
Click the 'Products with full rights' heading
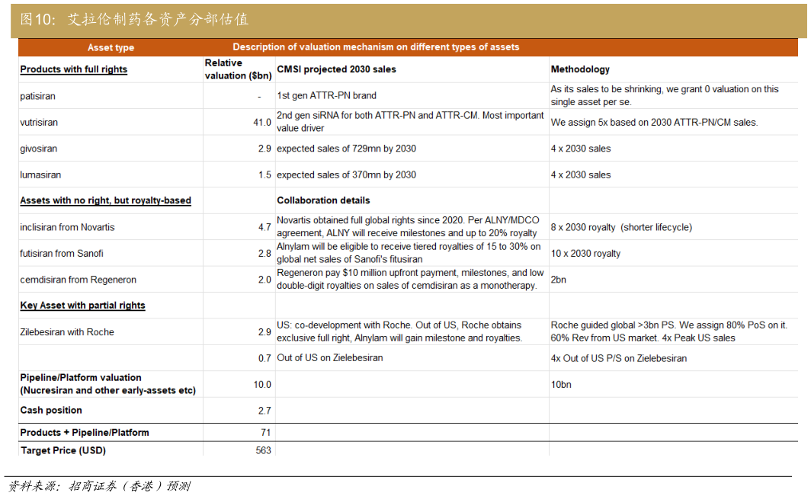tap(74, 69)
